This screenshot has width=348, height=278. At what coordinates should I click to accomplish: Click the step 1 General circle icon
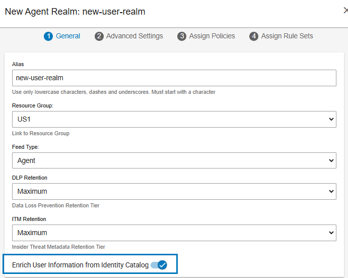pyautogui.click(x=48, y=36)
